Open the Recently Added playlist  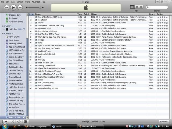(14, 44)
